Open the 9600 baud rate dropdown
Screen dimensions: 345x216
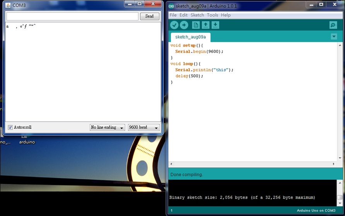(143, 127)
